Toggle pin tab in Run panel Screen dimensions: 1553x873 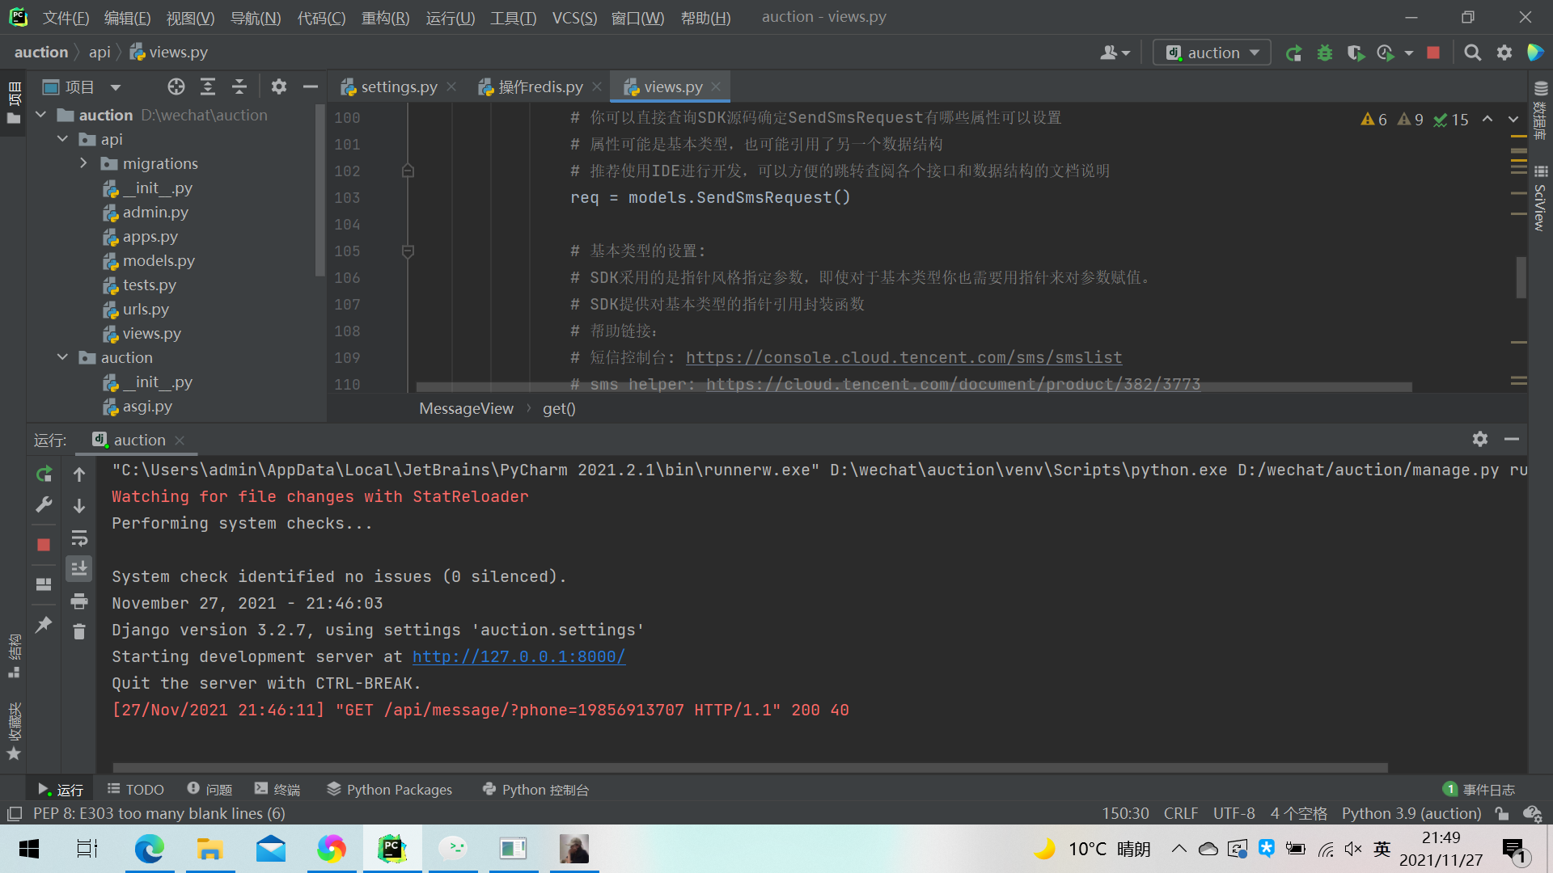point(44,625)
